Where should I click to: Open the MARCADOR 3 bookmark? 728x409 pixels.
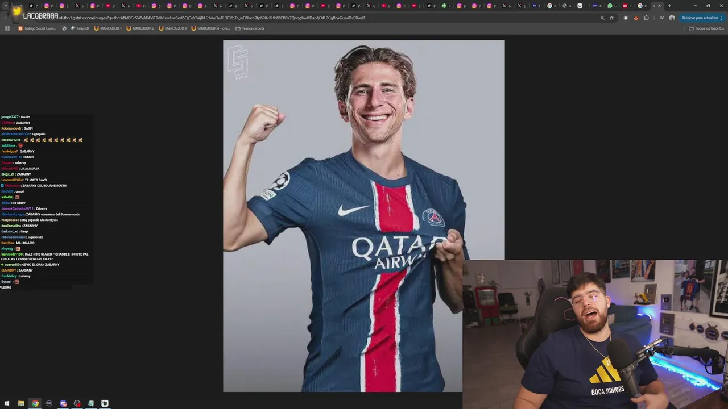click(x=172, y=28)
